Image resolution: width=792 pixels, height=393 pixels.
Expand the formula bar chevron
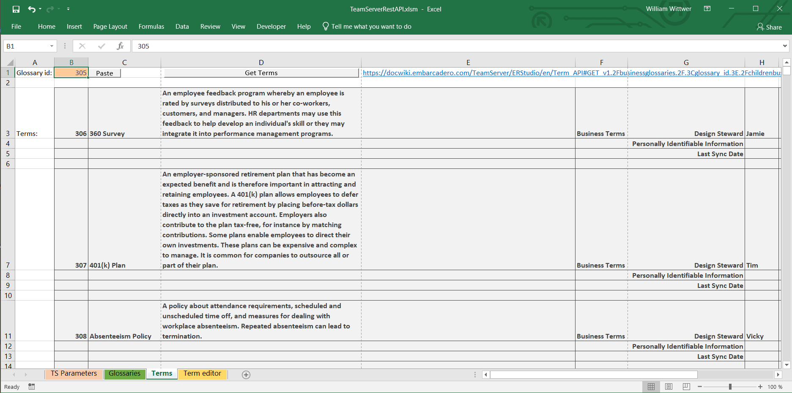pos(785,46)
